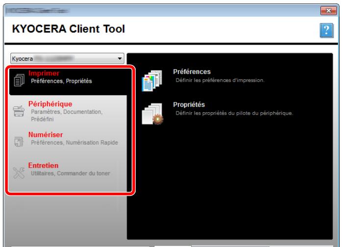Open the blue Help question mark icon
Viewport: 342px width, 247px height.
pos(326,30)
